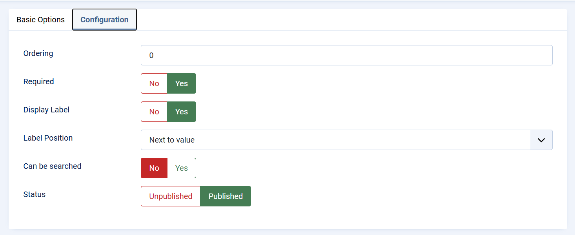Screen dimensions: 575x235
Task: Click the Status field label
Action: click(x=35, y=194)
